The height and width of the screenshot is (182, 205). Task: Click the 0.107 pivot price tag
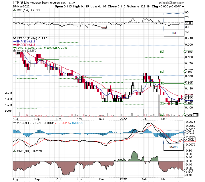[x=189, y=103]
